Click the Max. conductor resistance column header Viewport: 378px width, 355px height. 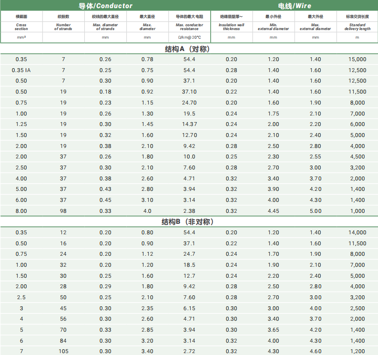point(189,27)
